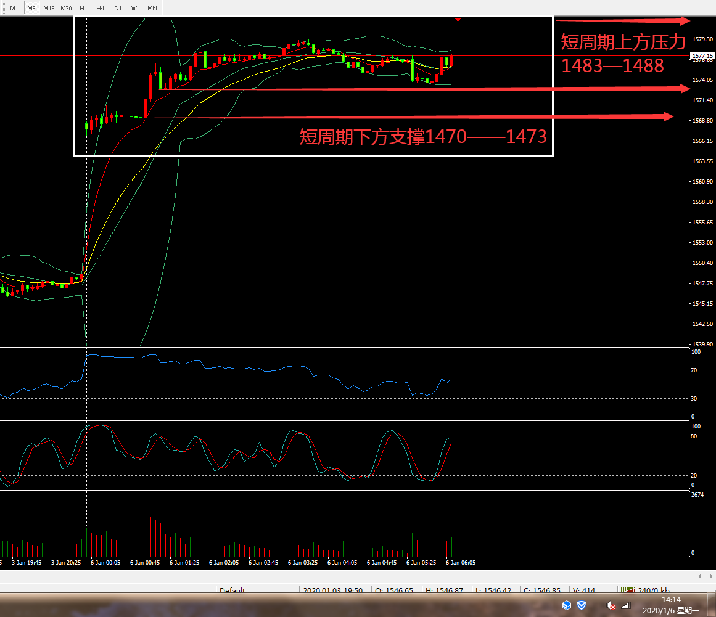The height and width of the screenshot is (617, 716).
Task: Select M30 chart period
Action: [x=66, y=8]
